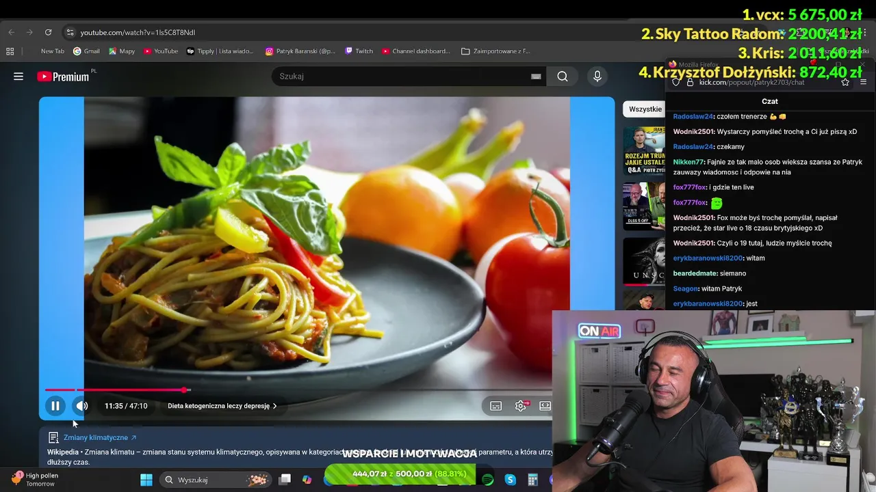
Task: Open the Chrome apps grid in the bookmarks bar
Action: coord(10,51)
